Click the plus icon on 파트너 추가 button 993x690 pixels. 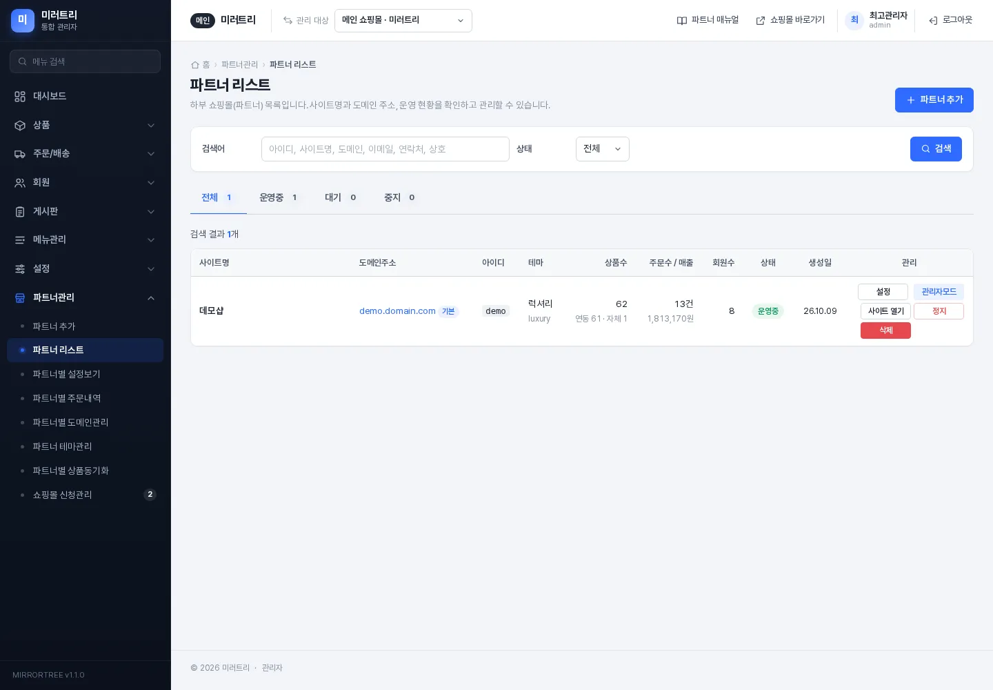(x=911, y=100)
